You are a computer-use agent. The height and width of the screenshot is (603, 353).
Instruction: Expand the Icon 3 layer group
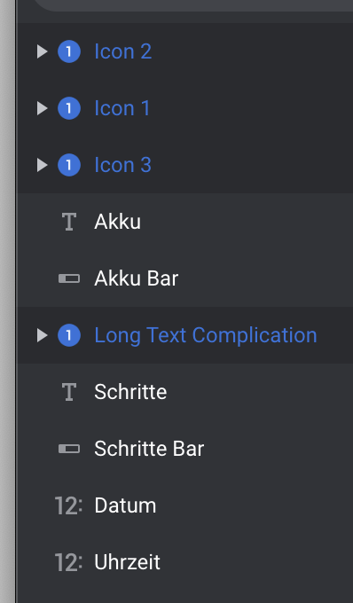click(42, 165)
